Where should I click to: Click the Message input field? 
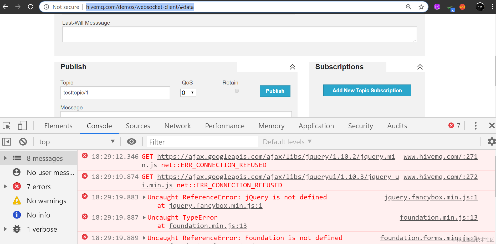176,114
